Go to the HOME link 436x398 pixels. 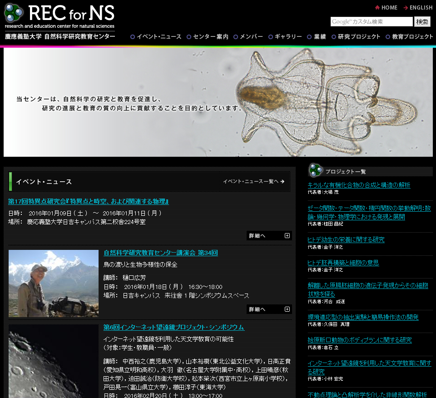(389, 8)
